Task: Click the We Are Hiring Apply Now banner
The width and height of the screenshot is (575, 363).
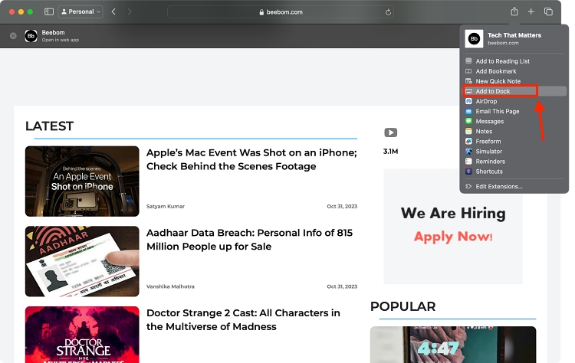Action: (453, 226)
